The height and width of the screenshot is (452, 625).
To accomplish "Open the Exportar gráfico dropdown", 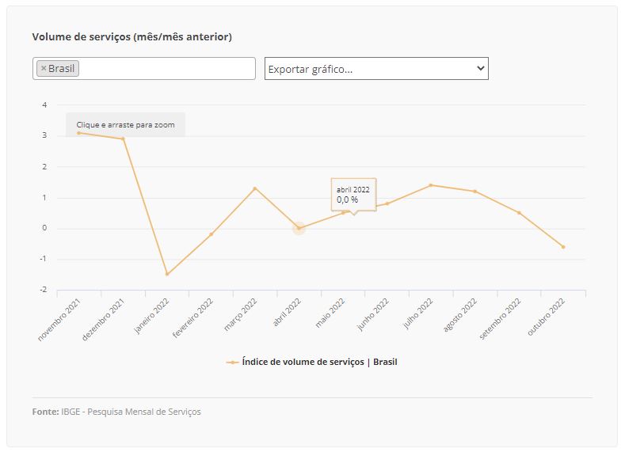I will point(376,69).
